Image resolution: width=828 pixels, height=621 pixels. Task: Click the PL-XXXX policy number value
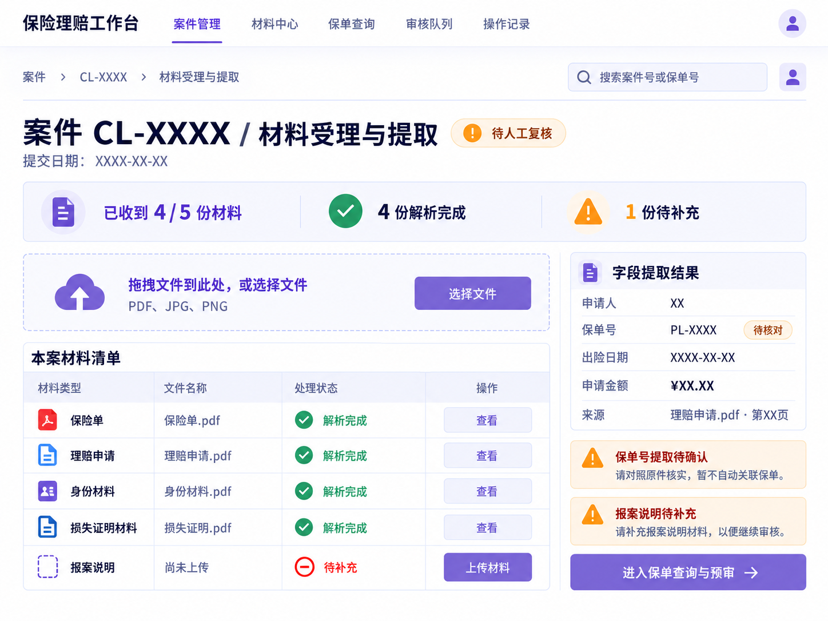(693, 330)
